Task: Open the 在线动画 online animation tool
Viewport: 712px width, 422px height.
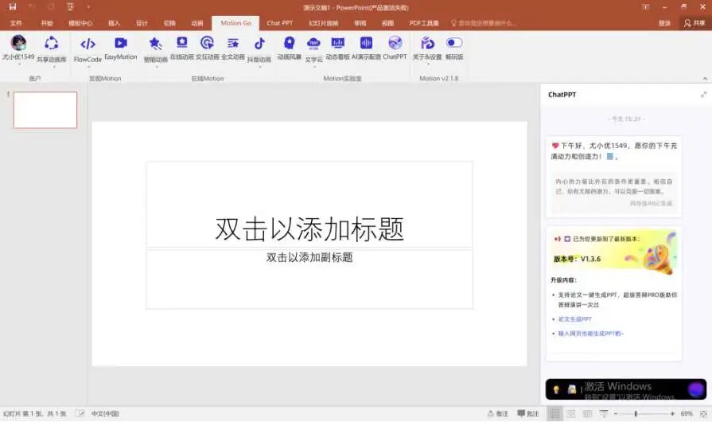Action: click(x=181, y=43)
